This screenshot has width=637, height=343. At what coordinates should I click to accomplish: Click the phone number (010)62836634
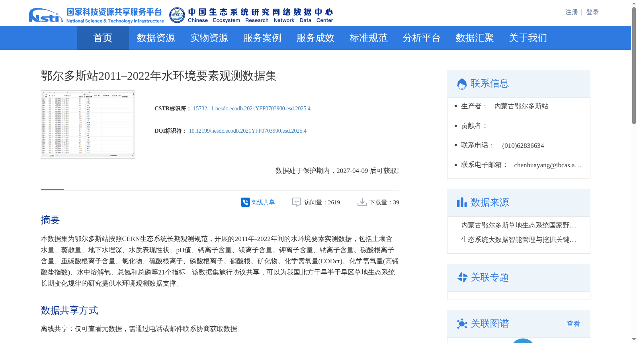pyautogui.click(x=523, y=145)
